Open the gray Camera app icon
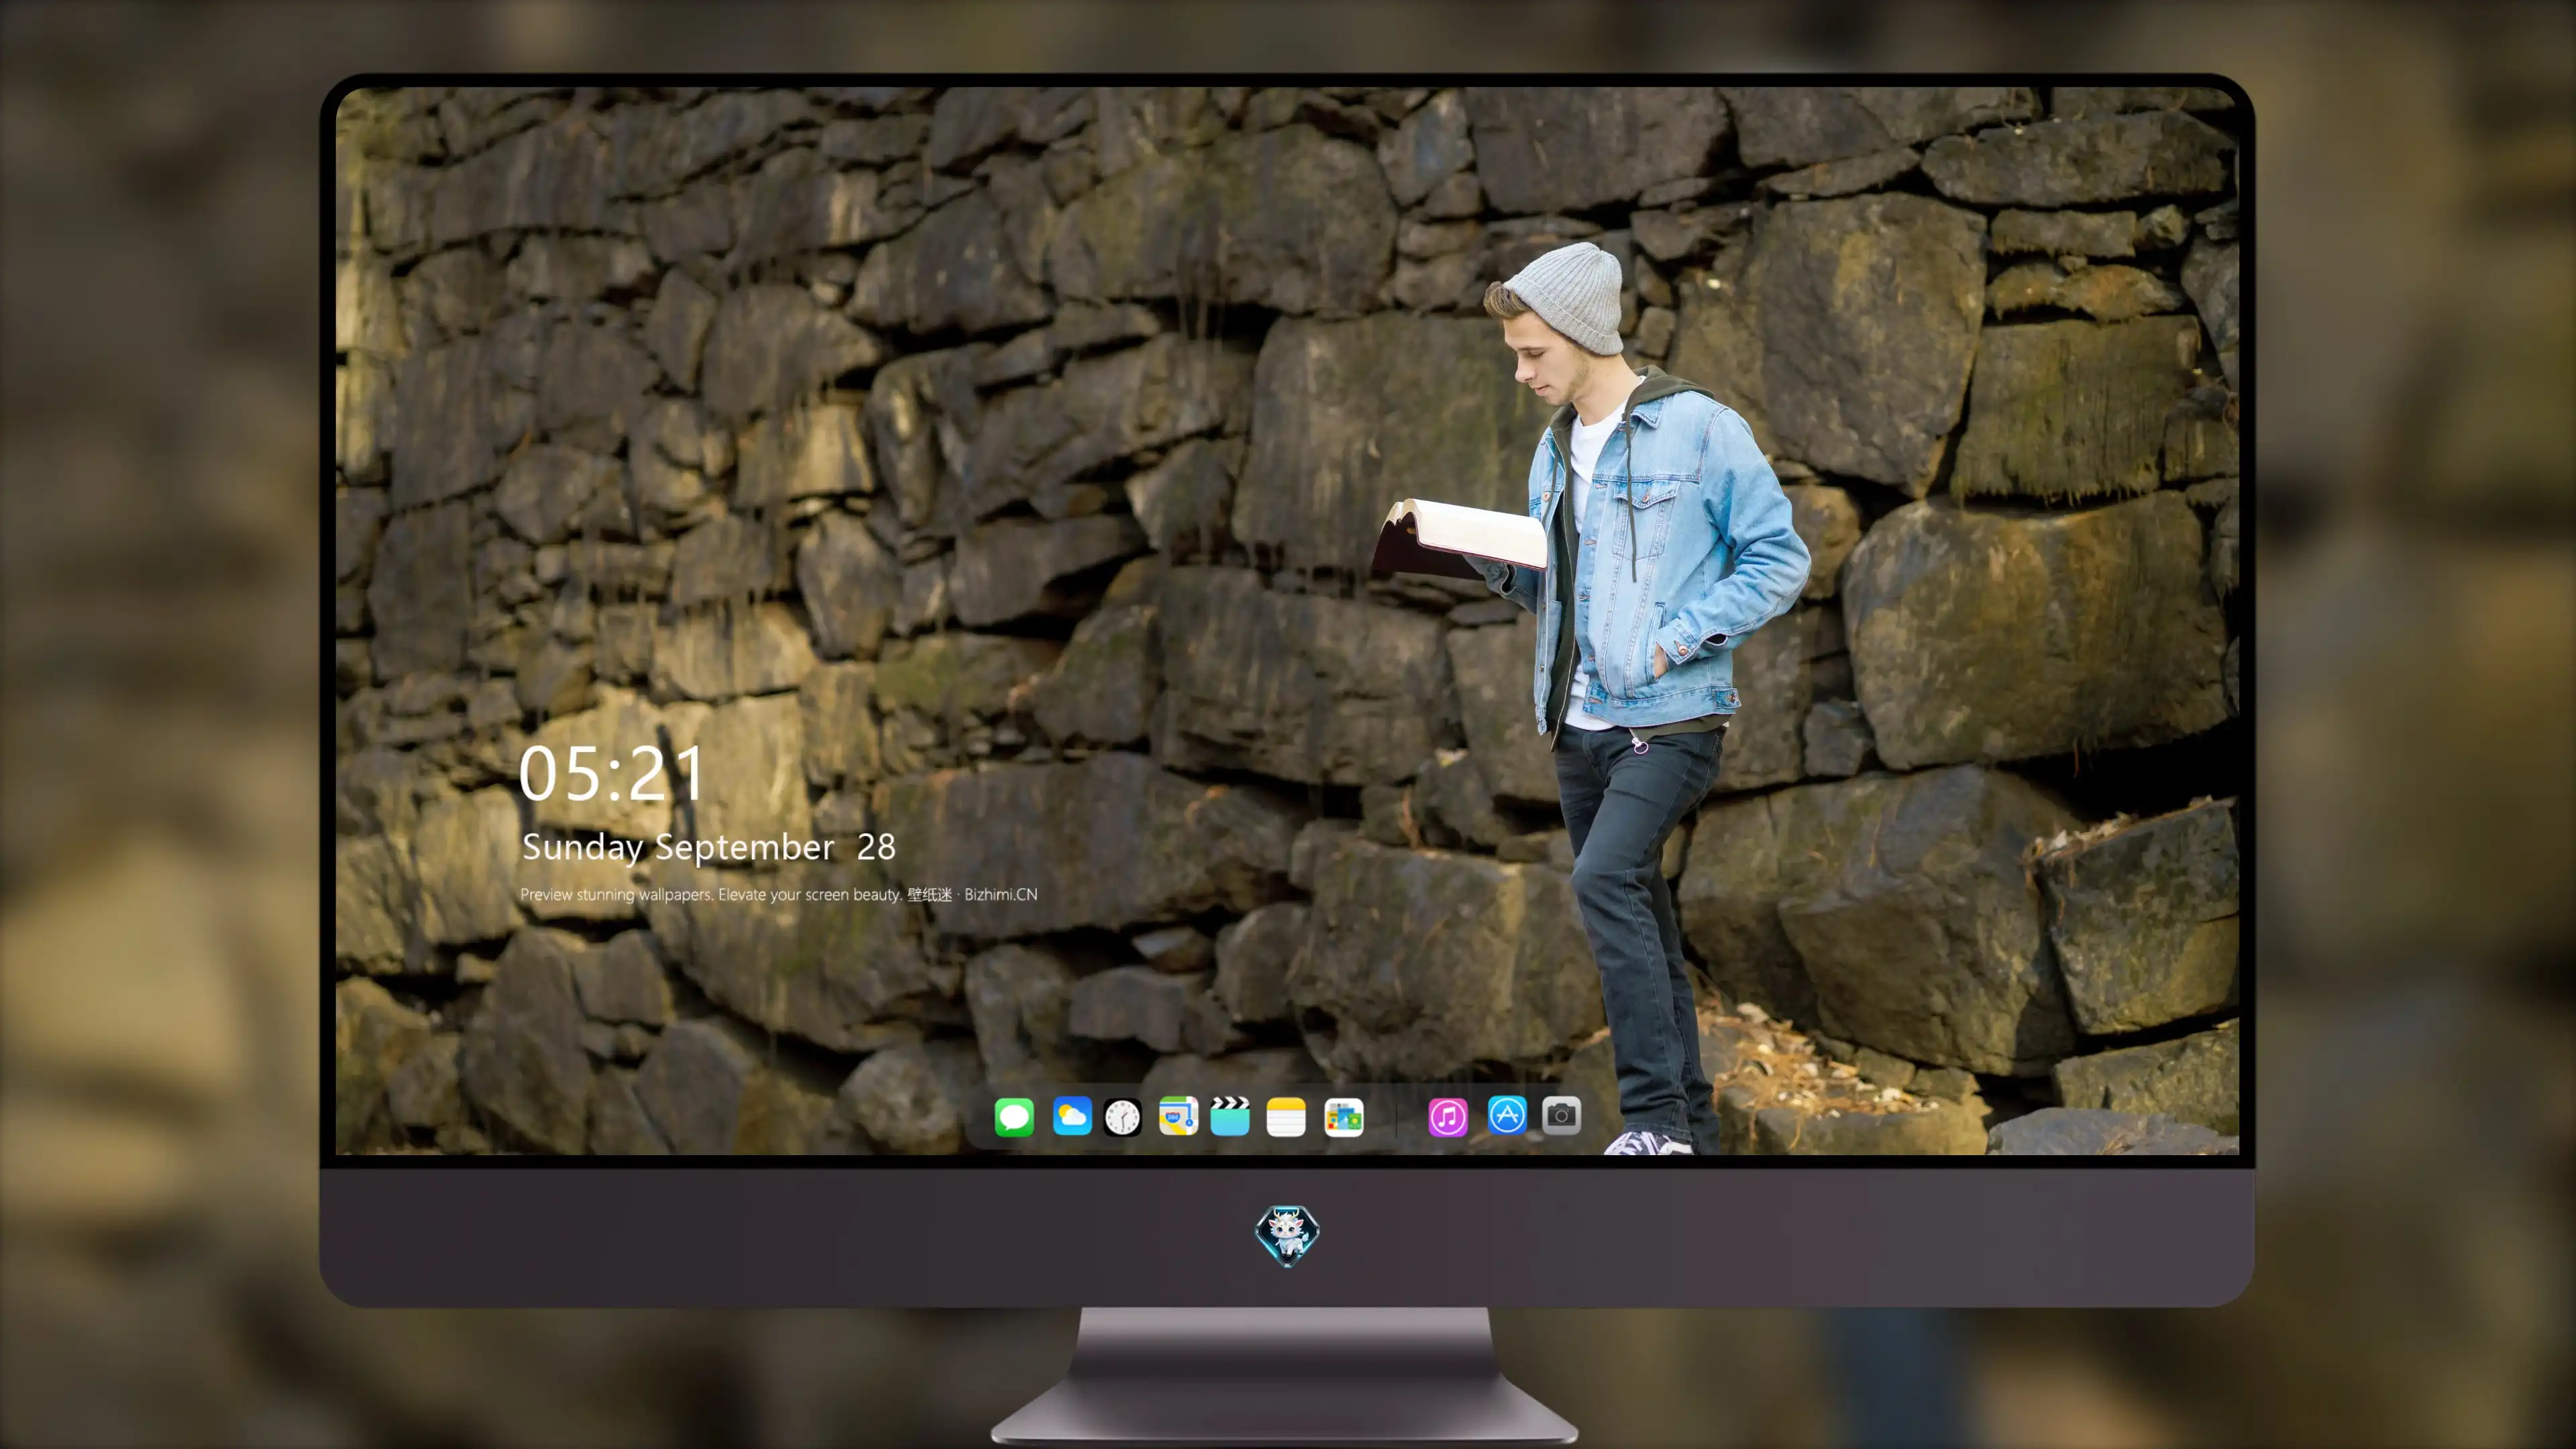2576x1449 pixels. coord(1561,1115)
